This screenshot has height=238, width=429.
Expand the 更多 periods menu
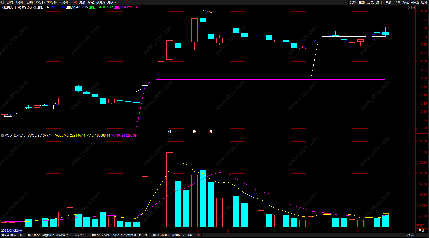[111, 2]
